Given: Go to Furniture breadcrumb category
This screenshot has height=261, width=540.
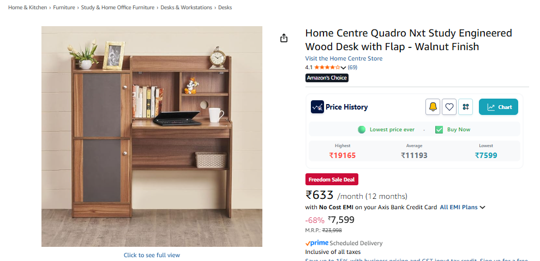Looking at the screenshot, I should point(64,7).
